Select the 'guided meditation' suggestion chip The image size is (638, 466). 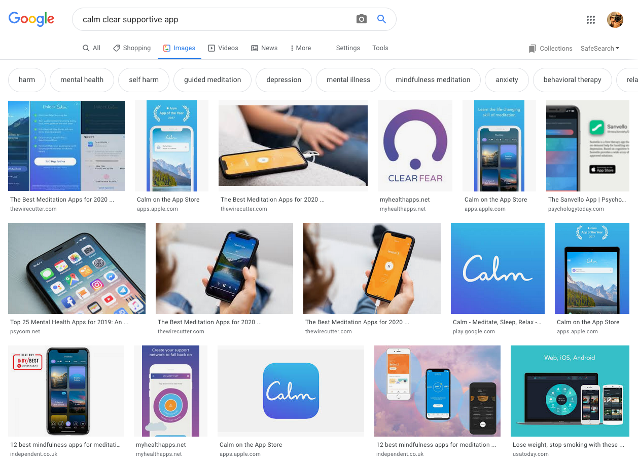[212, 80]
